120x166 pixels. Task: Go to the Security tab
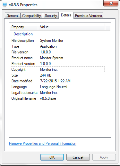pos(51,16)
